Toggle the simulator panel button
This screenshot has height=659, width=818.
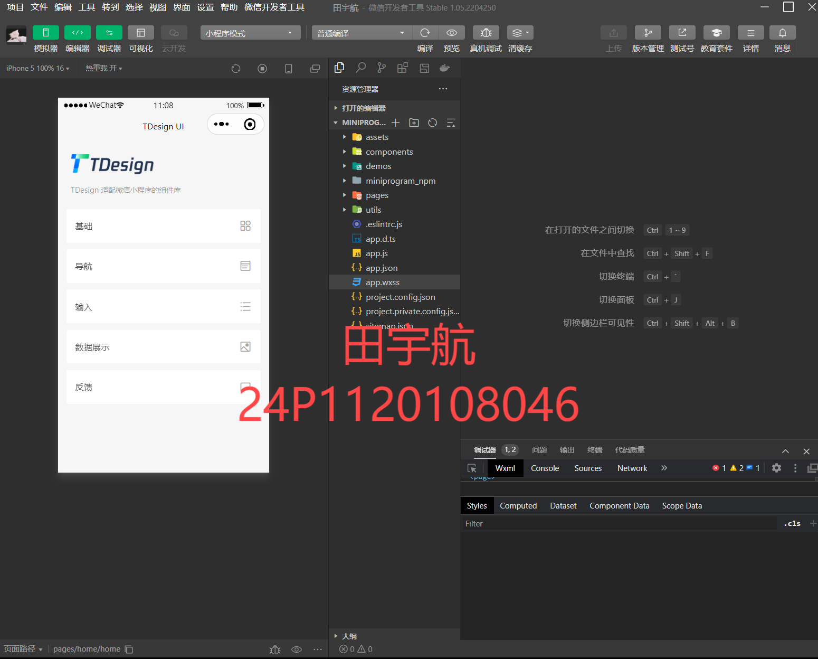(46, 33)
